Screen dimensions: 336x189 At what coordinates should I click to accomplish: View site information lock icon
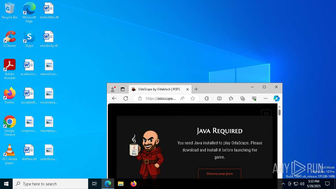140,98
